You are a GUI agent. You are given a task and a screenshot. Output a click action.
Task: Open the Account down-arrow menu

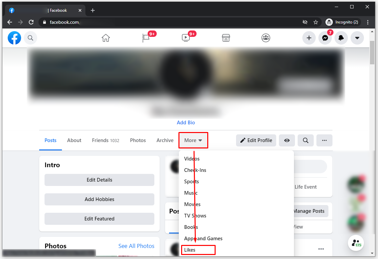[357, 38]
